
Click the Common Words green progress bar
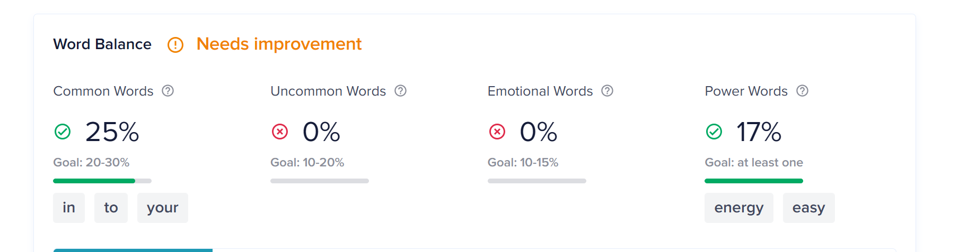point(102,181)
